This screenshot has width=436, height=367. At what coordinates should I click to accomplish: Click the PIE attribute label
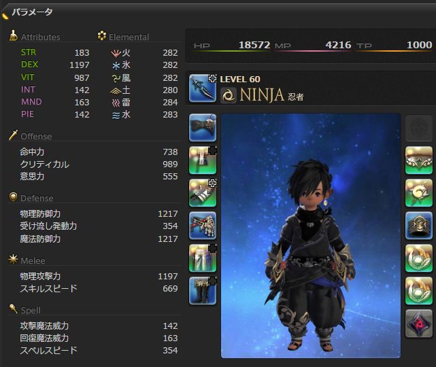27,114
